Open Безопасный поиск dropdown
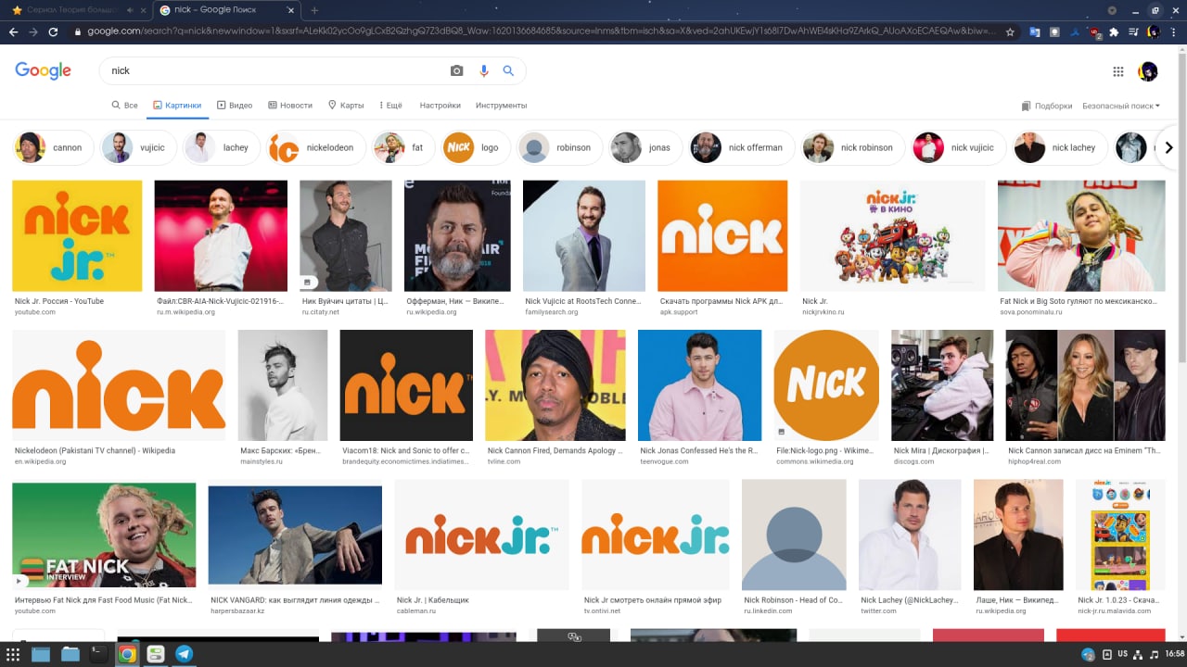1187x667 pixels. point(1121,106)
